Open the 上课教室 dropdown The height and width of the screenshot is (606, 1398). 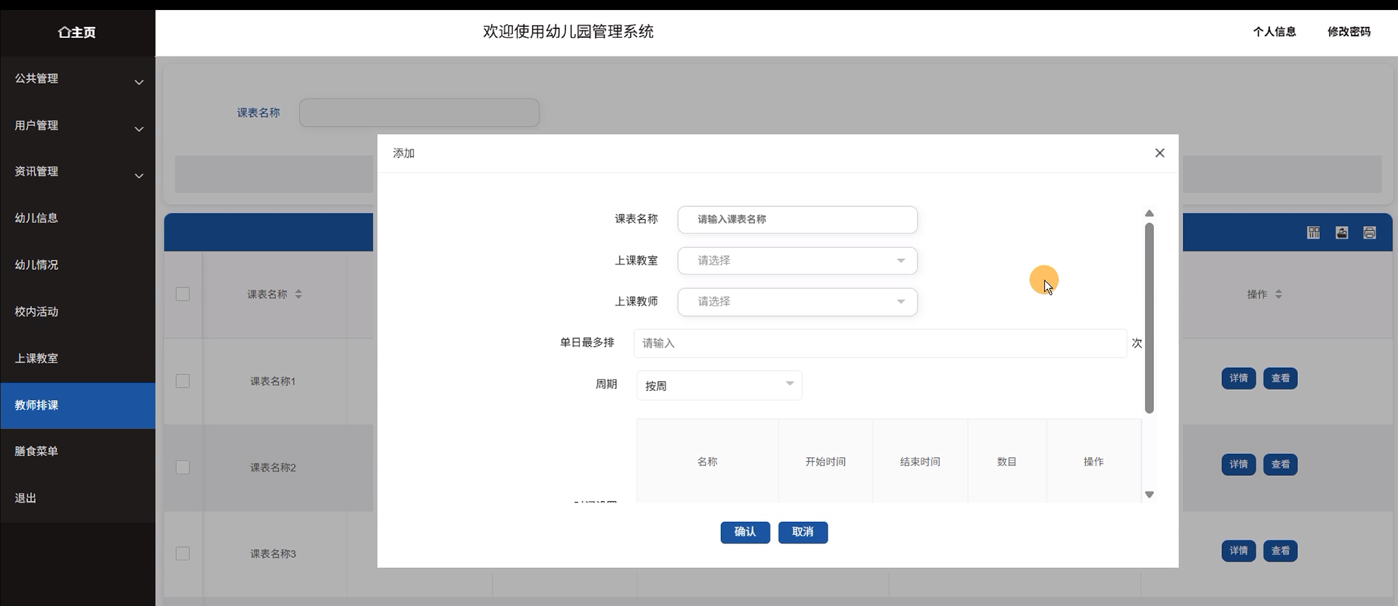coord(797,261)
